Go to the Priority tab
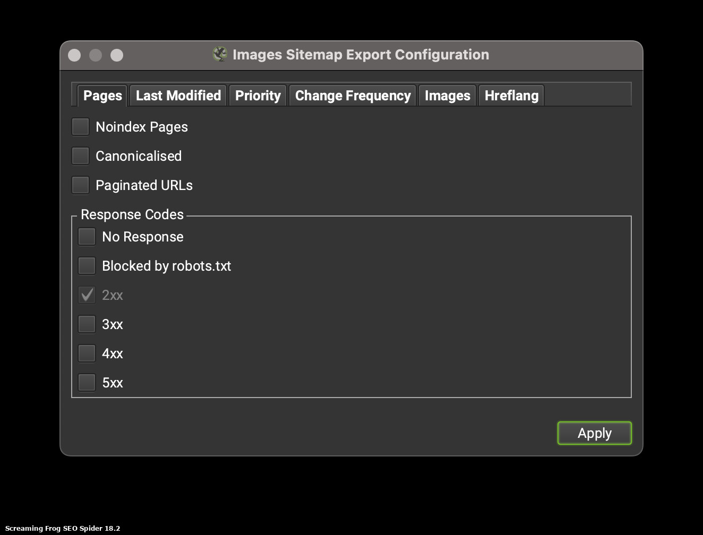This screenshot has height=535, width=703. [x=258, y=96]
